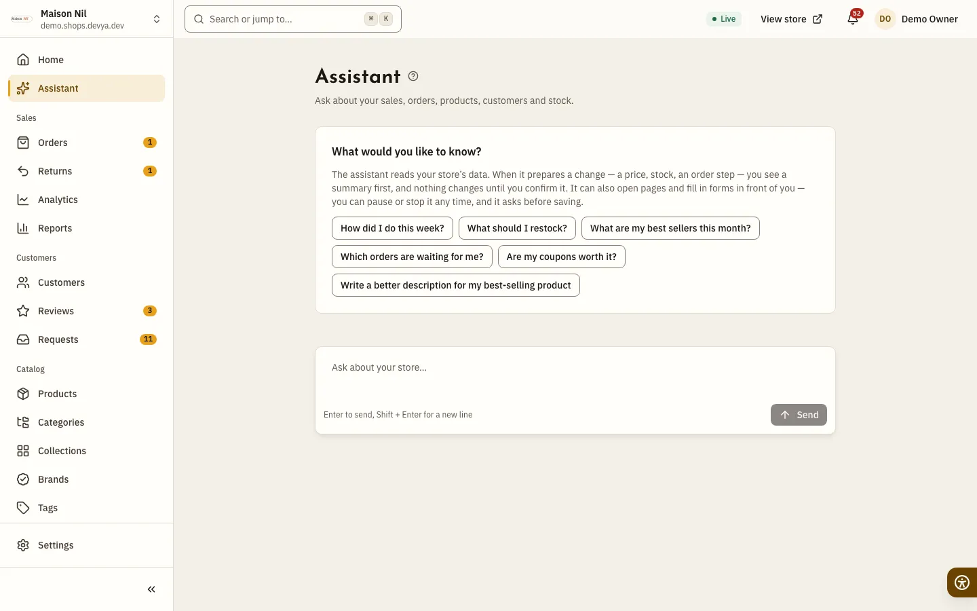
Task: Click "Which orders are waiting for me?"
Action: [412, 257]
